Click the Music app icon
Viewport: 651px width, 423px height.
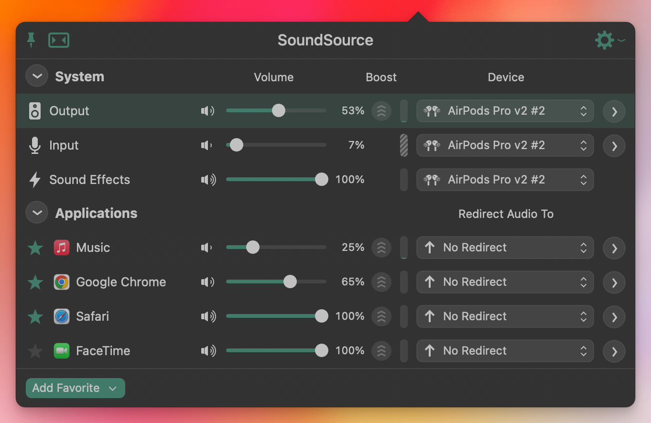pyautogui.click(x=62, y=248)
